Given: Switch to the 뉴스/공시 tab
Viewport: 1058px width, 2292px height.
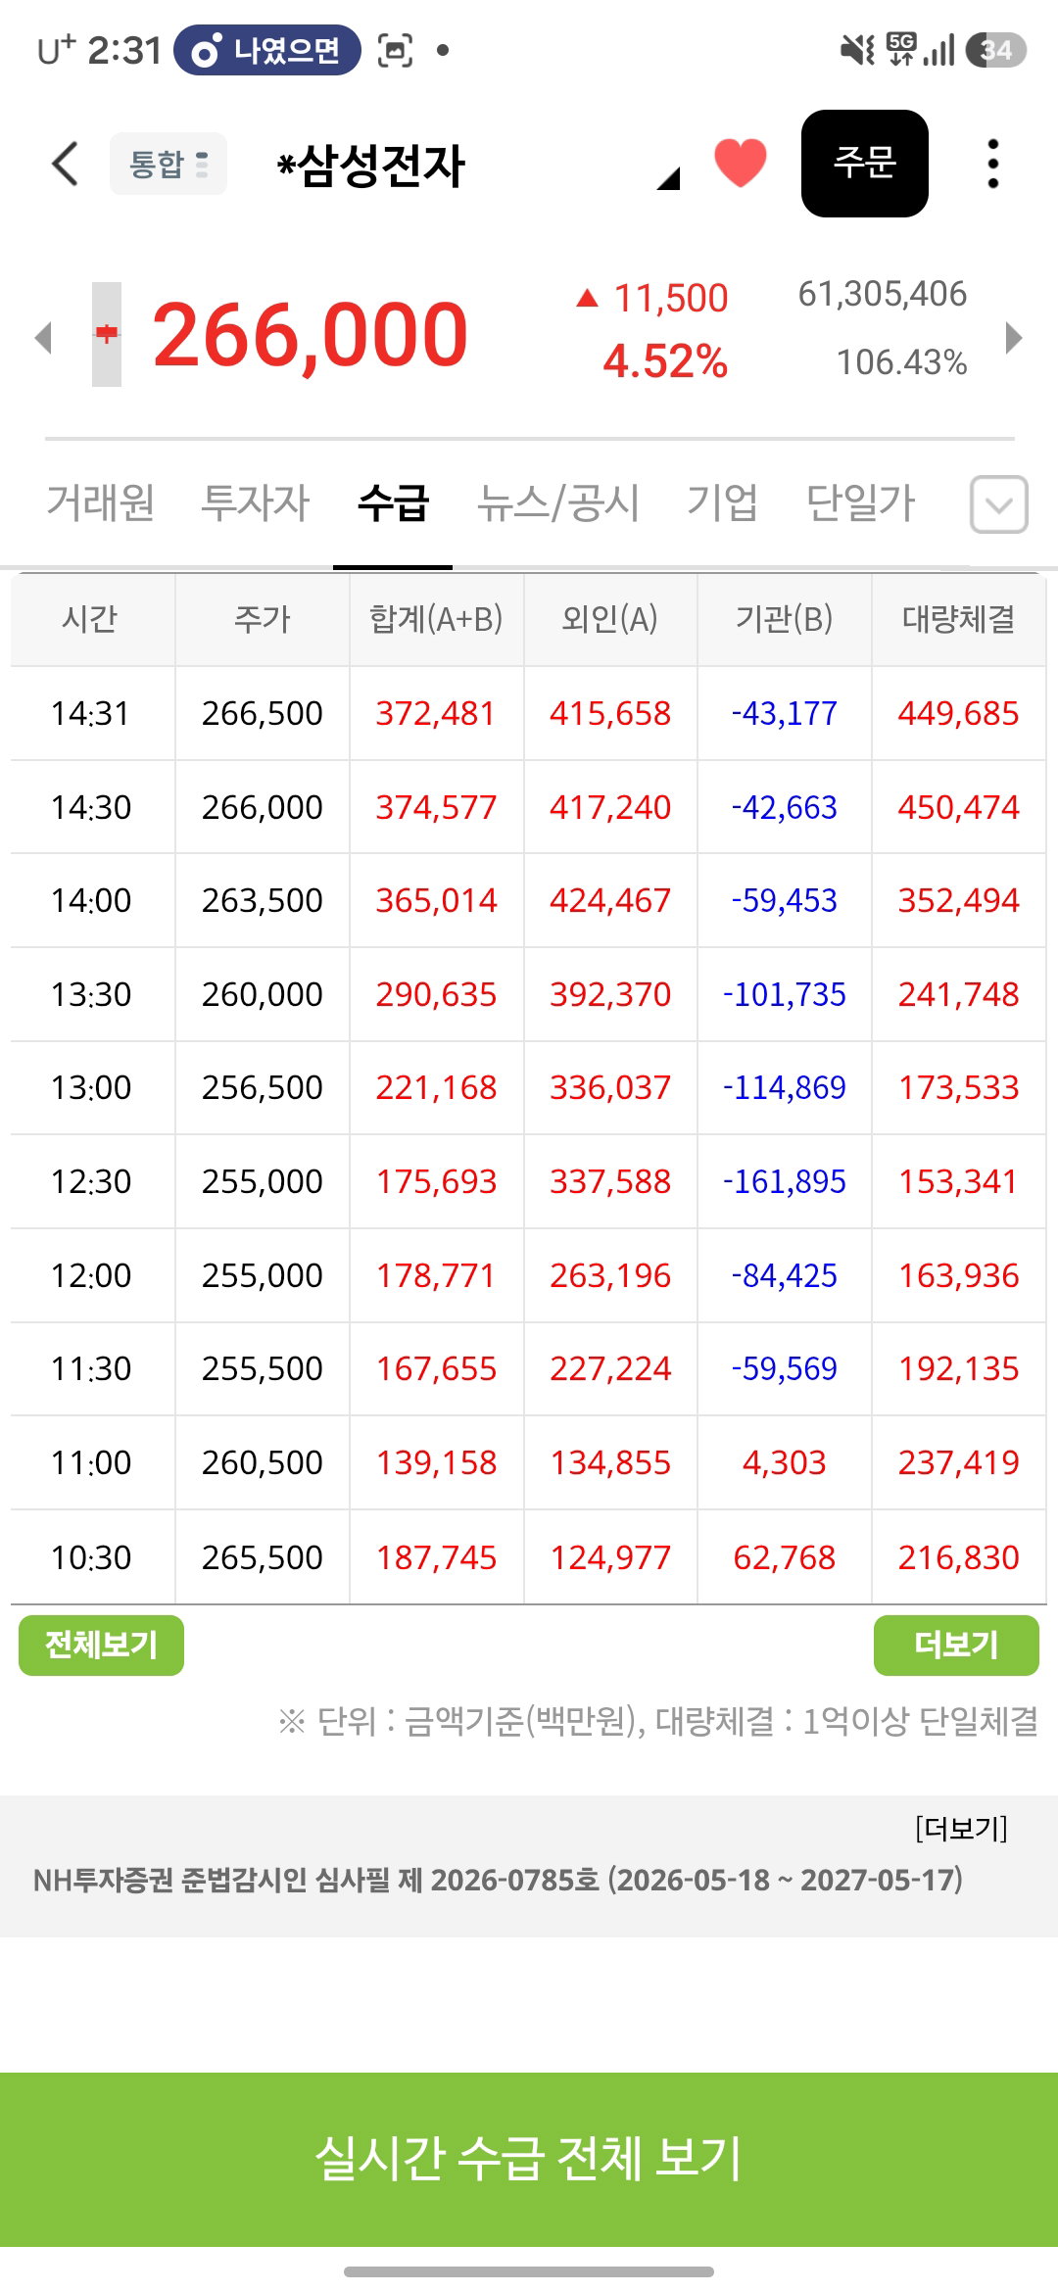Looking at the screenshot, I should [557, 502].
